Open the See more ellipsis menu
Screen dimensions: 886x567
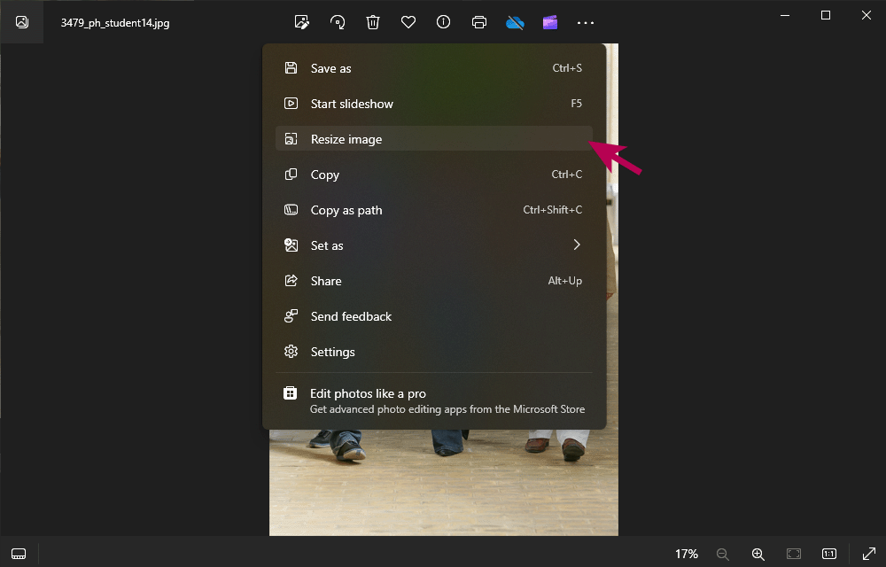[x=585, y=22]
